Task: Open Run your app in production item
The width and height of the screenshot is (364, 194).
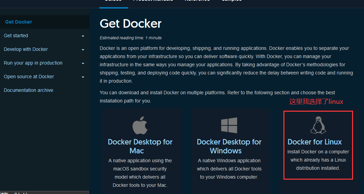Action: tap(33, 63)
